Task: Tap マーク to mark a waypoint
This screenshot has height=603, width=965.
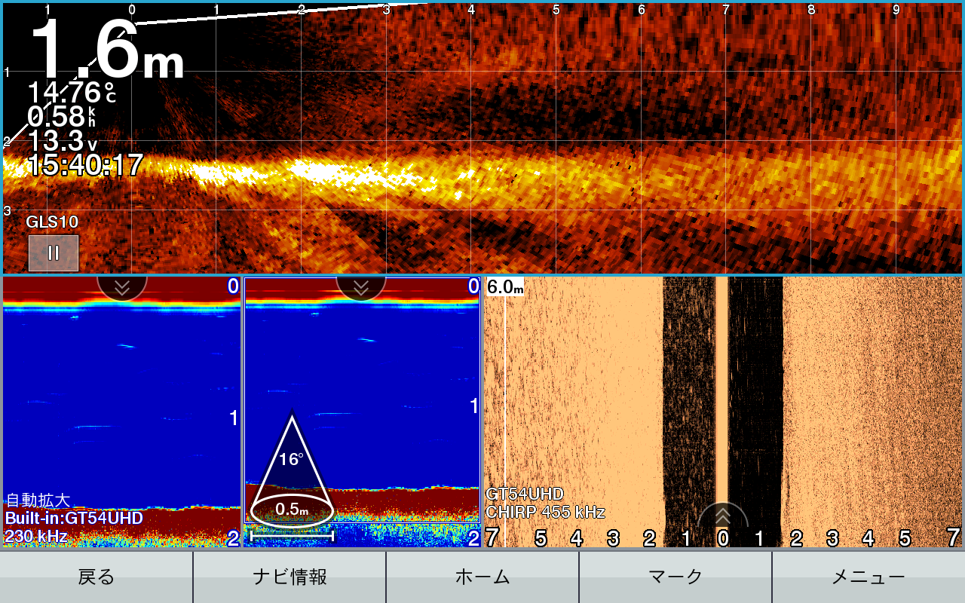Action: [675, 577]
